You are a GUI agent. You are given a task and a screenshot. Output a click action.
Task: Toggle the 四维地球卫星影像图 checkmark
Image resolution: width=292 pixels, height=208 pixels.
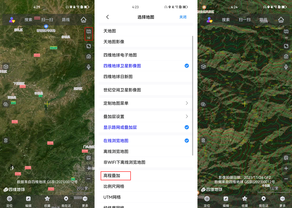187,66
